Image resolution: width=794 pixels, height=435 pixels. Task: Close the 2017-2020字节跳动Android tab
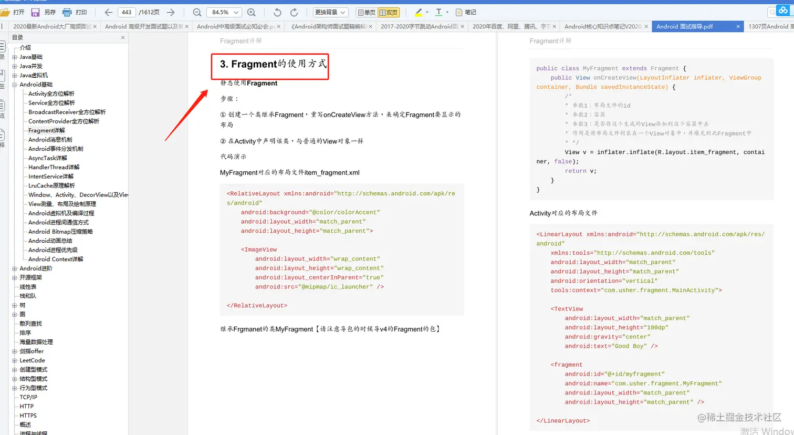(x=463, y=26)
